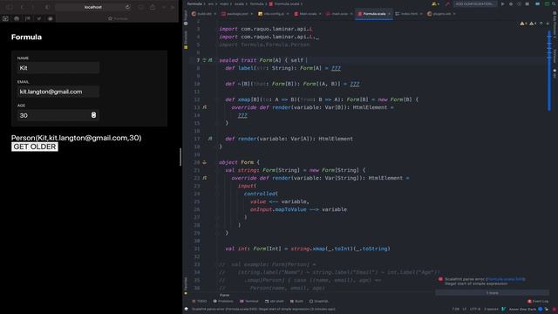The height and width of the screenshot is (314, 558).
Task: Click the Age field stepper arrows
Action: pyautogui.click(x=93, y=115)
